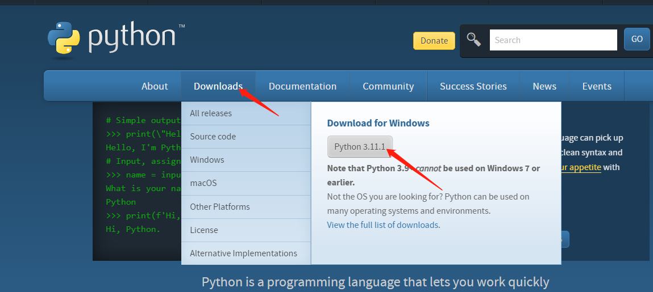
Task: Click the Download for Windows heading
Action: click(378, 124)
